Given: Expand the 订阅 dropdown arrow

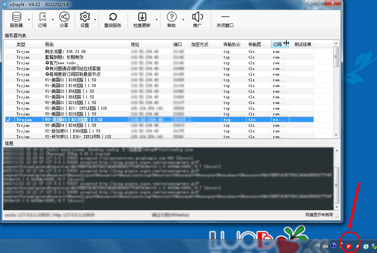Looking at the screenshot, I should pos(53,20).
